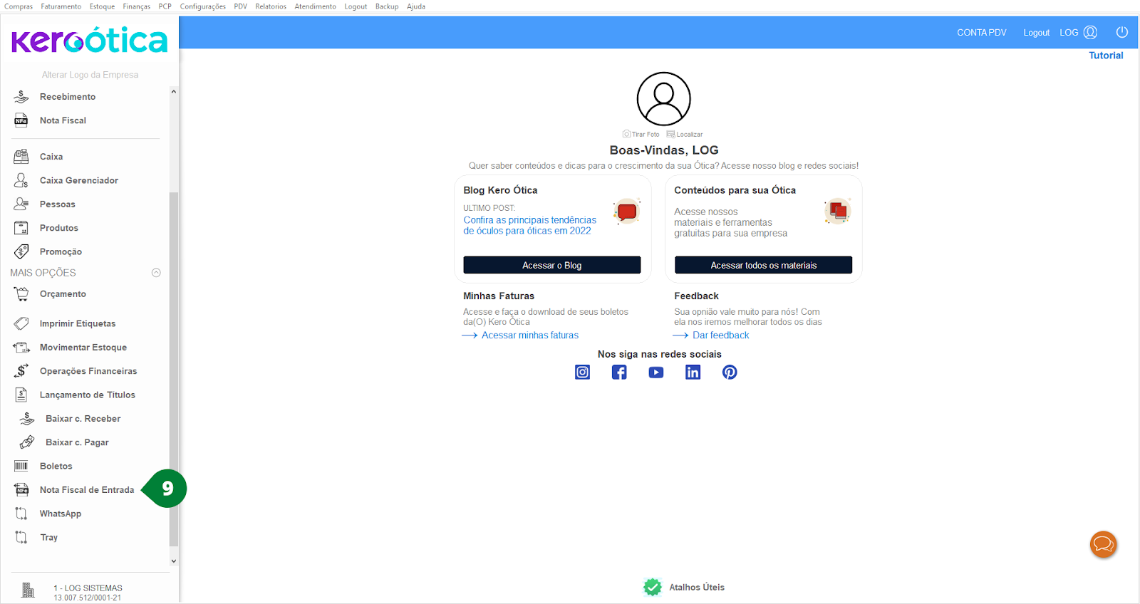
Task: Click Logout in blue header
Action: 1037,33
